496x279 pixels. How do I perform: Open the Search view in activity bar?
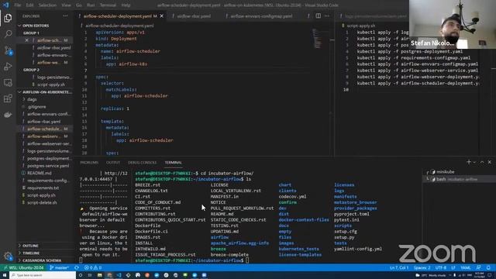pos(8,34)
